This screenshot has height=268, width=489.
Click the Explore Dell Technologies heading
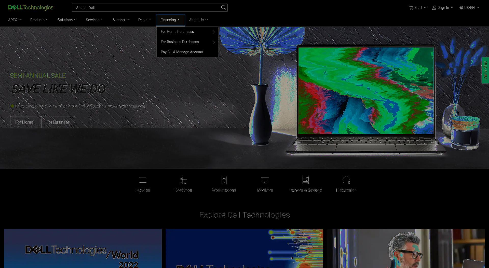point(244,215)
